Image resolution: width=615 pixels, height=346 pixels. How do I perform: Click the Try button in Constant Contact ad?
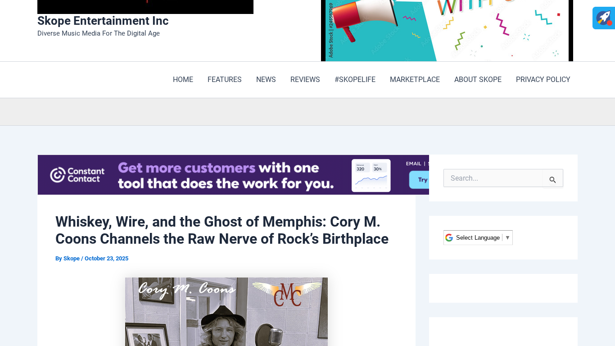tap(421, 180)
